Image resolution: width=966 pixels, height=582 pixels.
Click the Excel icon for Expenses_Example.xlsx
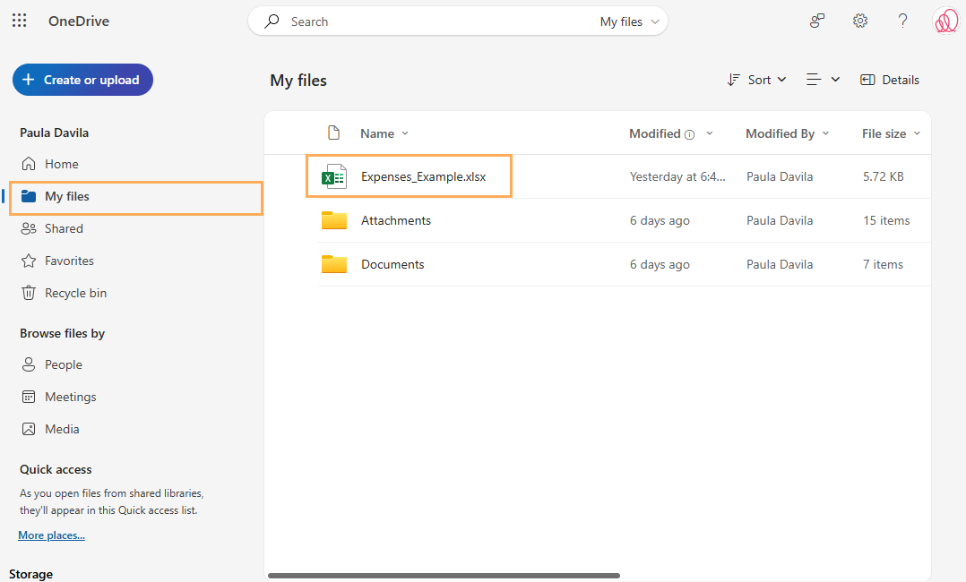tap(334, 176)
